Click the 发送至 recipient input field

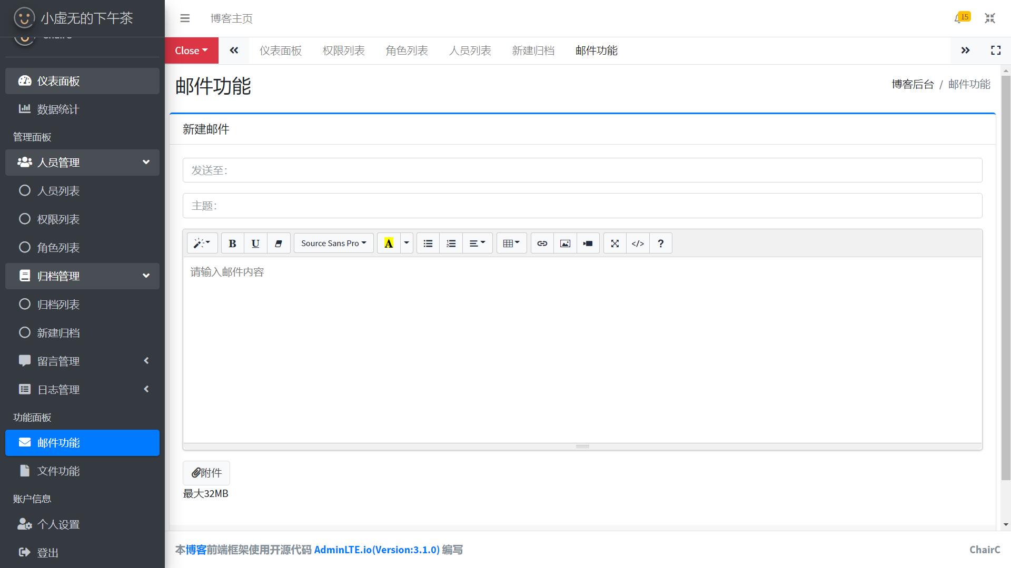coord(582,170)
